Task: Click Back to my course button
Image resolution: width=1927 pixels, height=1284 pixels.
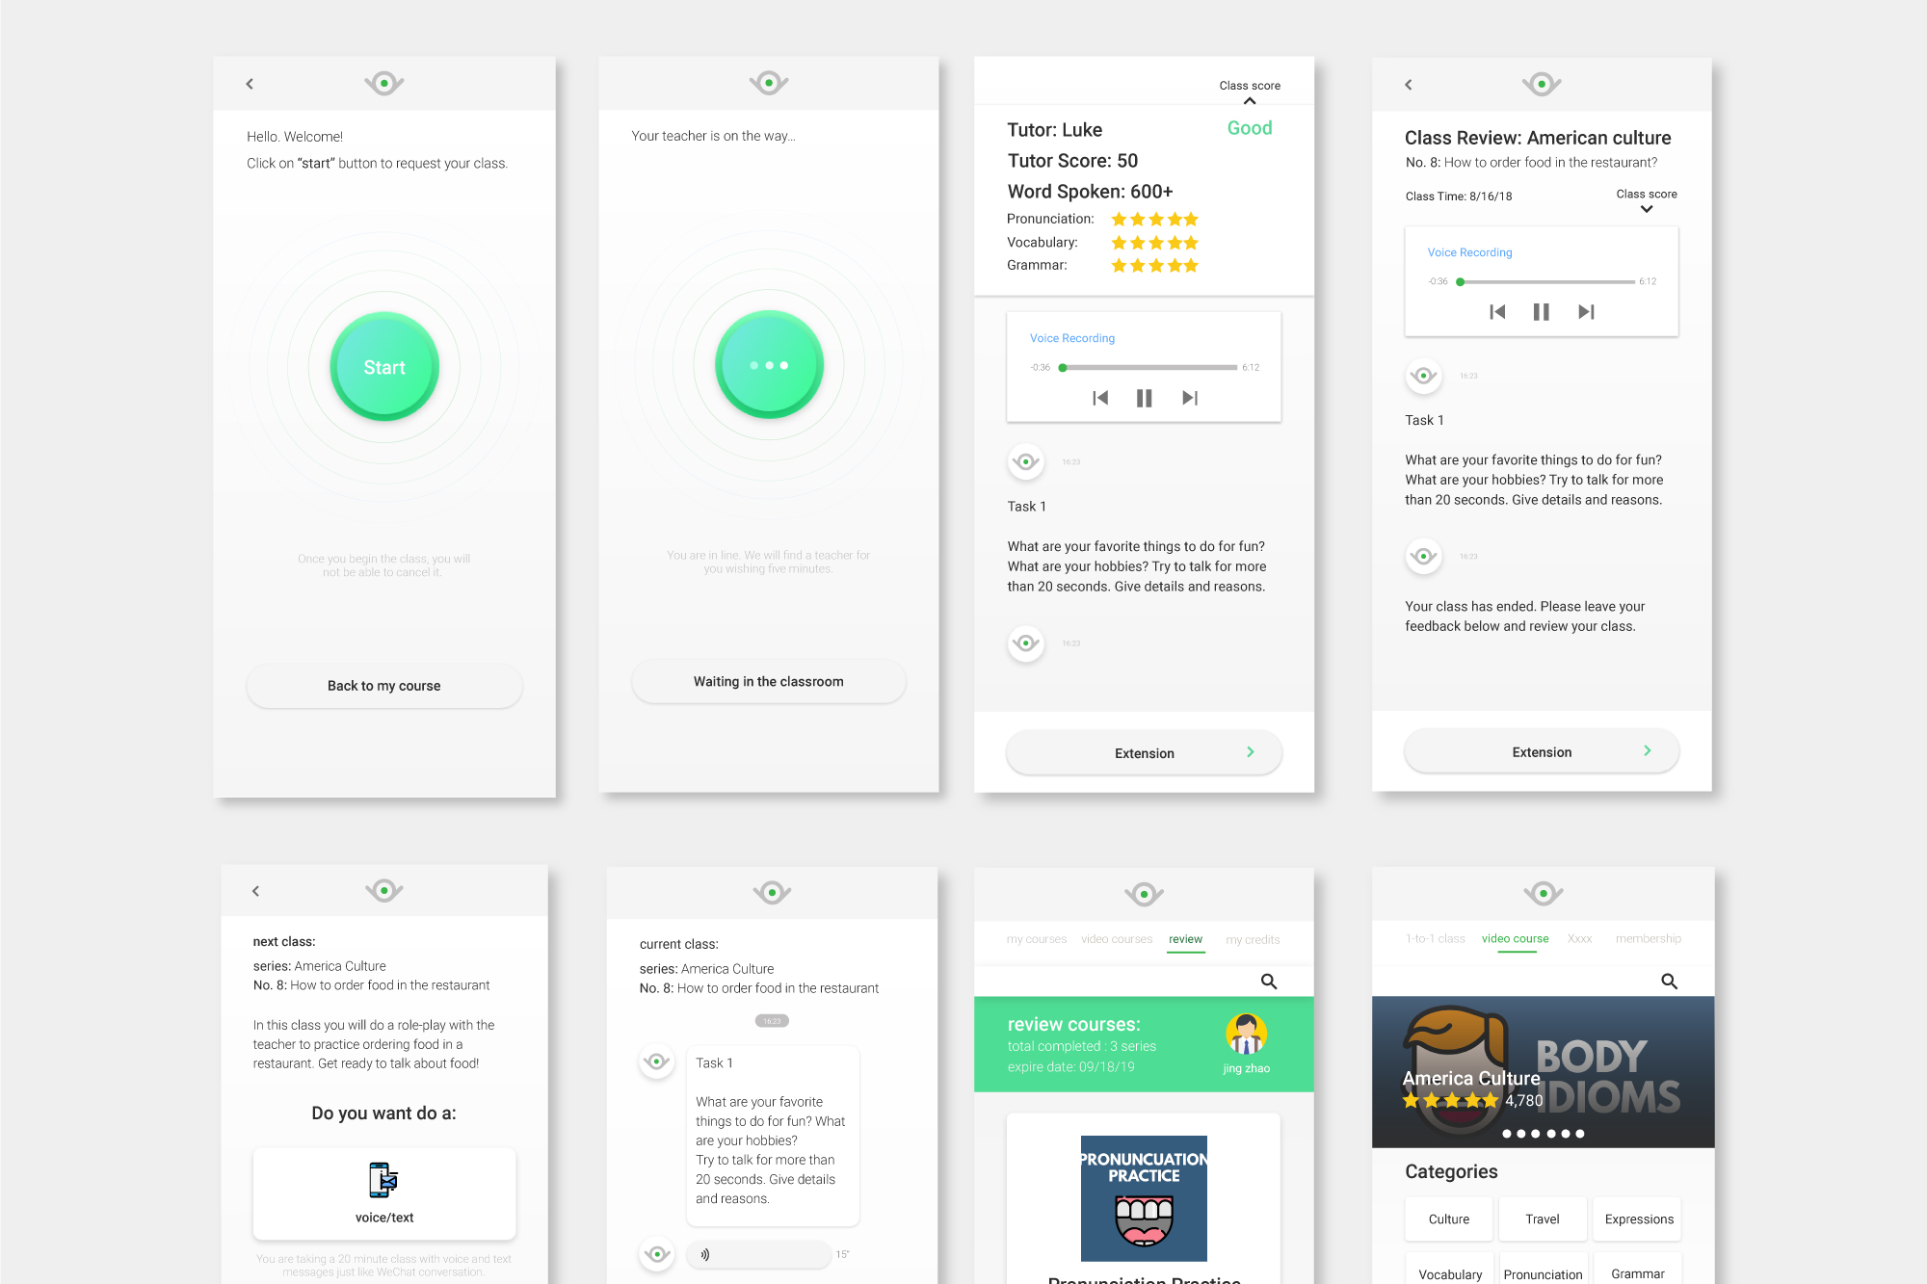Action: coord(383,686)
